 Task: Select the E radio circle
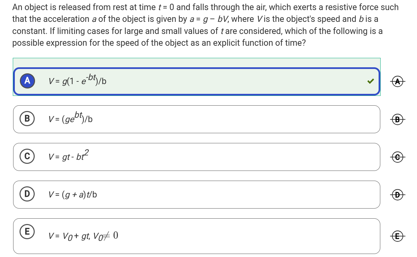(x=27, y=231)
